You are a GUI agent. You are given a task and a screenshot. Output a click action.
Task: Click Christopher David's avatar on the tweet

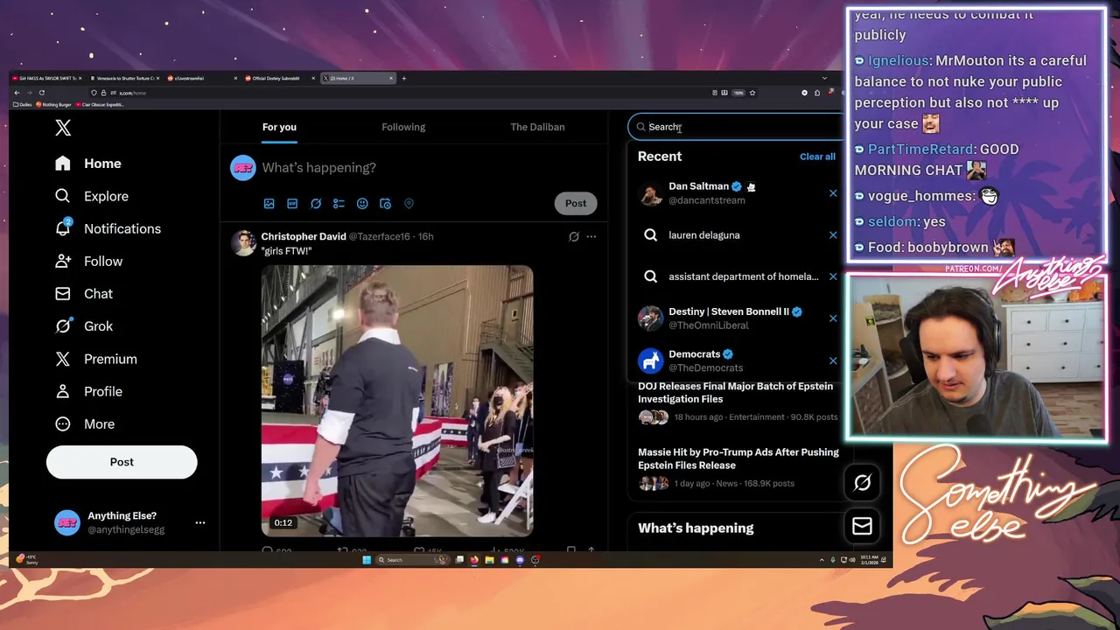[x=243, y=243]
